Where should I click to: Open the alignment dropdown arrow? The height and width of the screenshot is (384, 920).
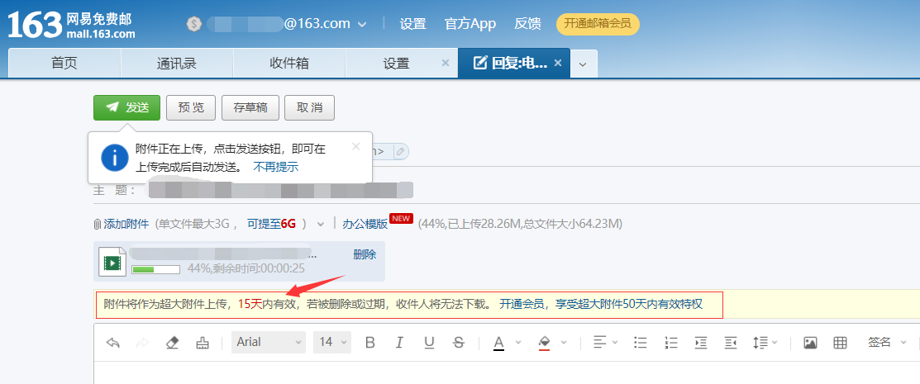pyautogui.click(x=617, y=343)
